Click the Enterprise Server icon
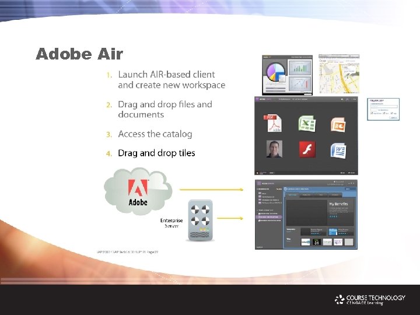The image size is (420, 315). click(200, 220)
